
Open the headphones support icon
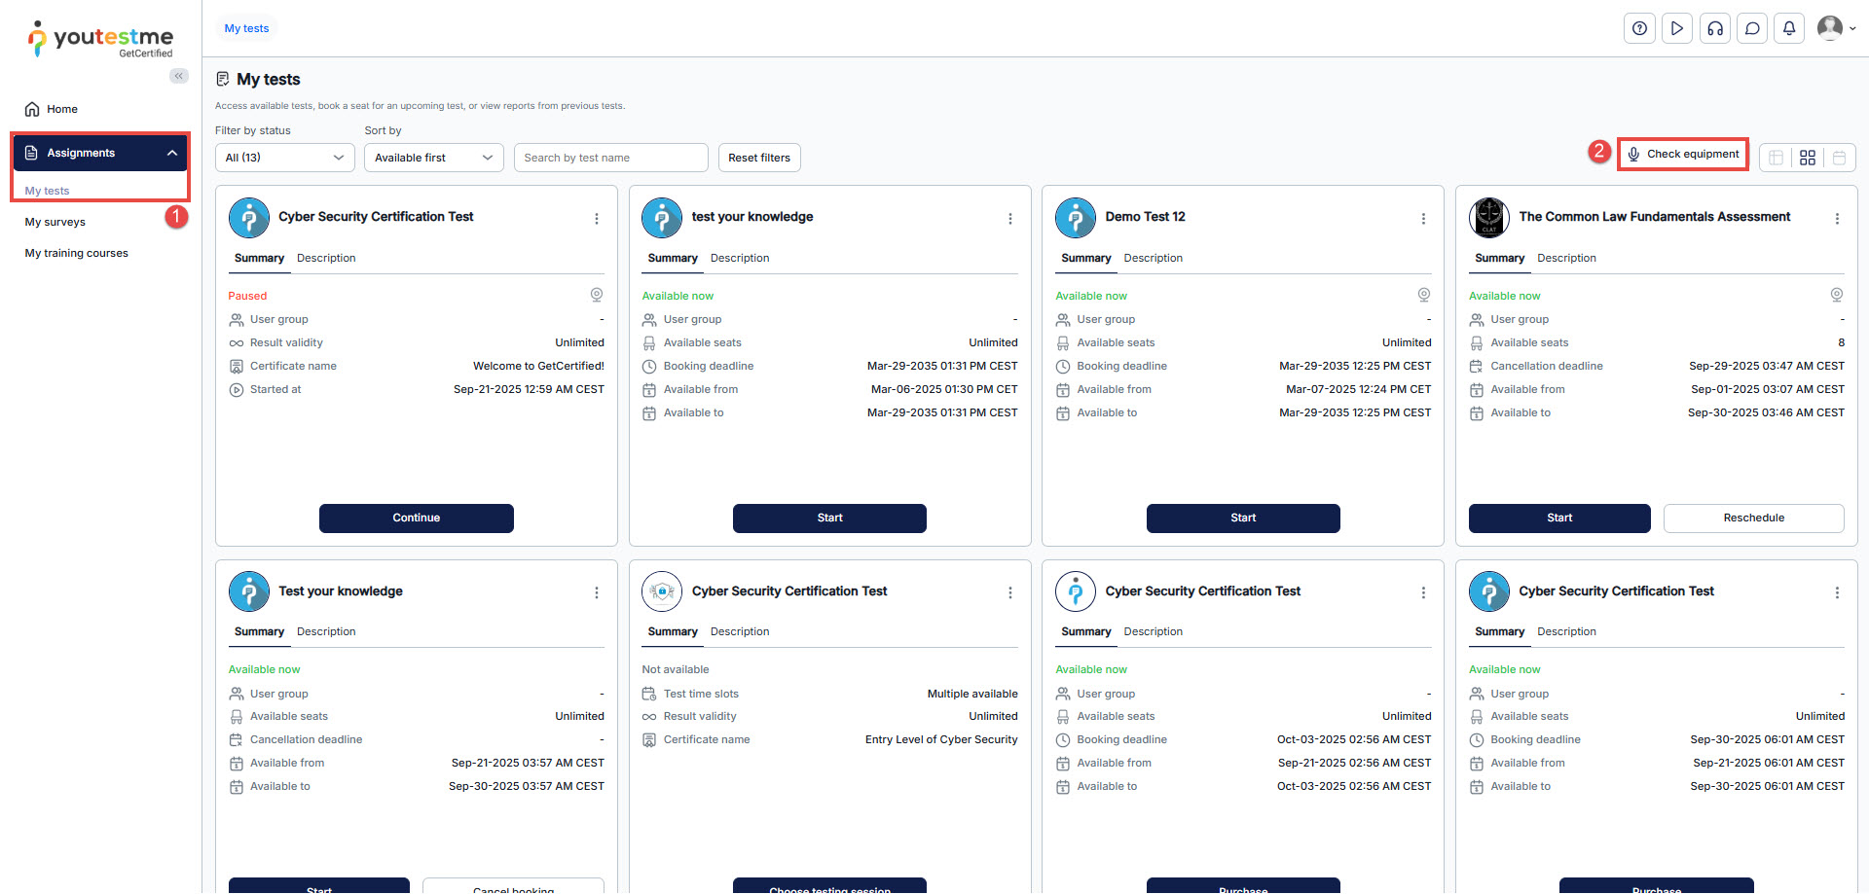1714,28
